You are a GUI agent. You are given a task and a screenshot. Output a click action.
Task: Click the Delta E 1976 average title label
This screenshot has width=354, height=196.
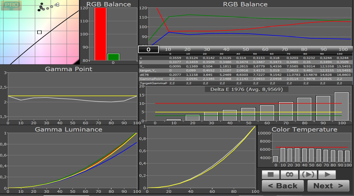246,89
